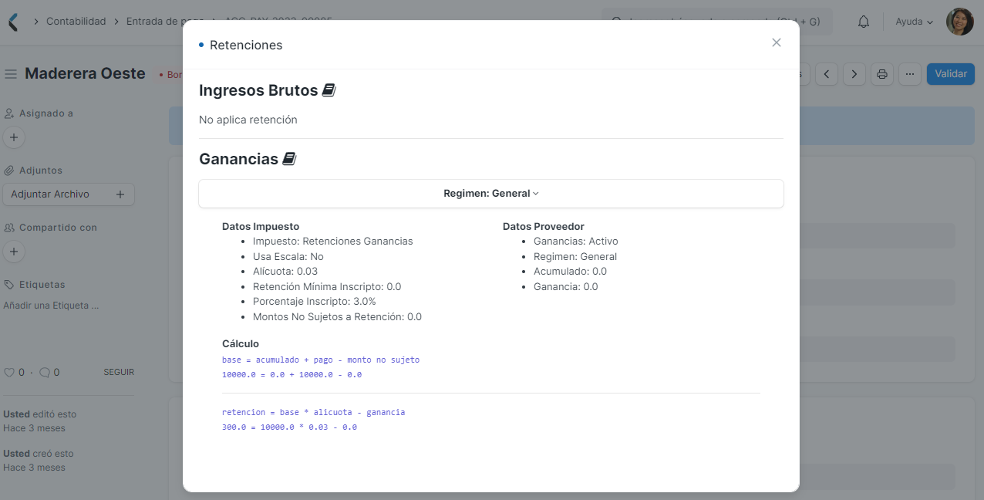Open the Ingresos Brutos book icon
This screenshot has height=500, width=984.
[329, 90]
